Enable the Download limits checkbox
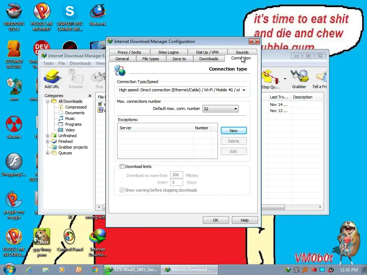 tap(122, 167)
